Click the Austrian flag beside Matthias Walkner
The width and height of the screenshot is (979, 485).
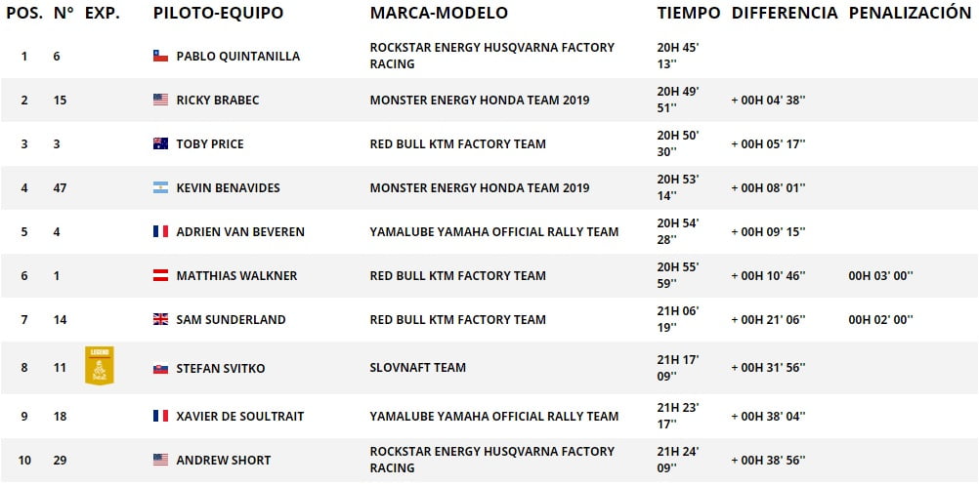pos(160,275)
